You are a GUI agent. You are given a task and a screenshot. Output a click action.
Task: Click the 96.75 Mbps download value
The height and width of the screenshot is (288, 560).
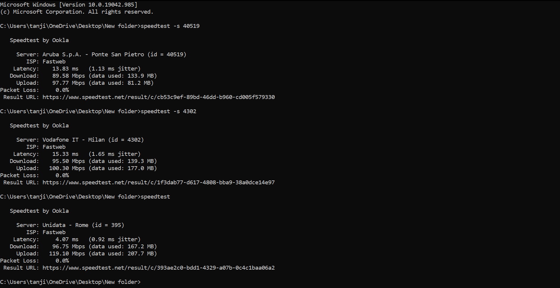point(68,247)
